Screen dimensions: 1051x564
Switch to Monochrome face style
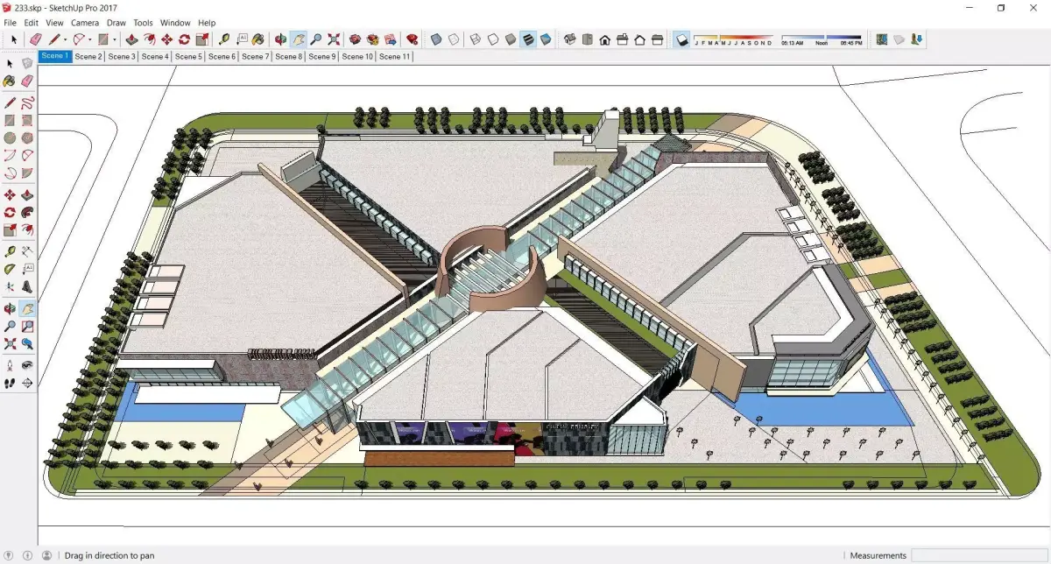coord(546,39)
